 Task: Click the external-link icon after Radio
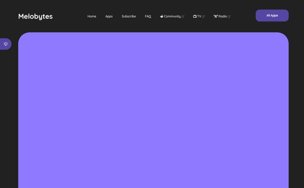(229, 17)
